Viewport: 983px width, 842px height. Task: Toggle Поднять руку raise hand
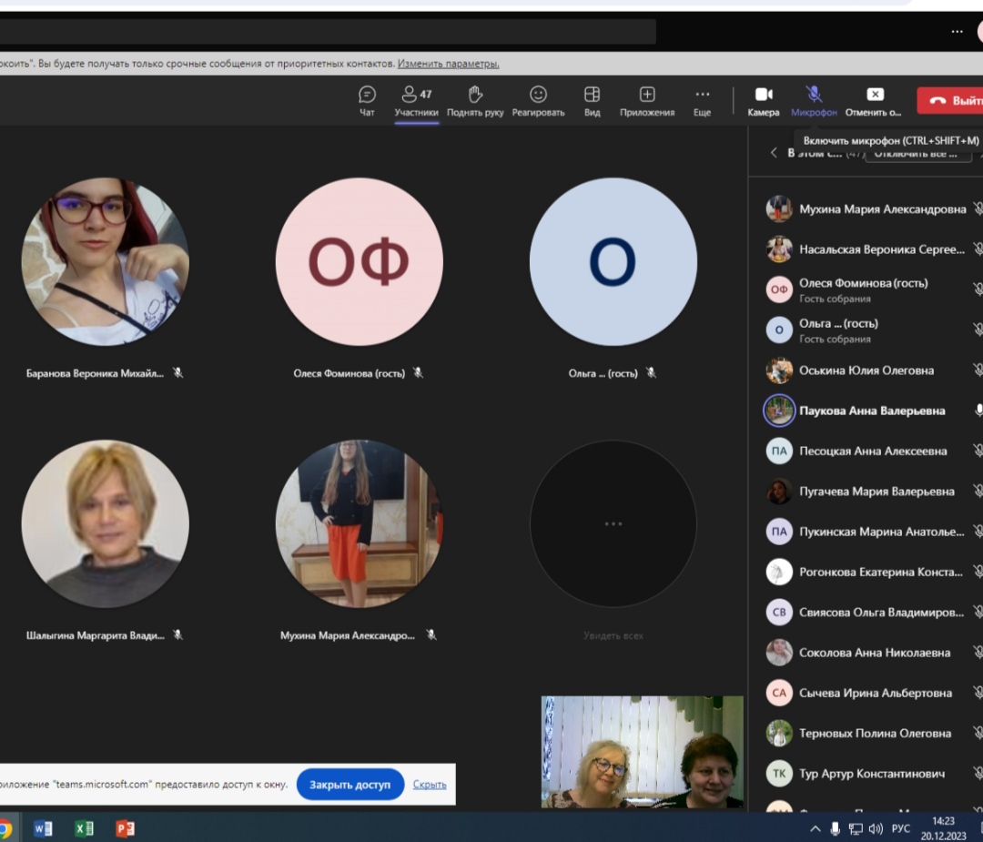pyautogui.click(x=474, y=96)
